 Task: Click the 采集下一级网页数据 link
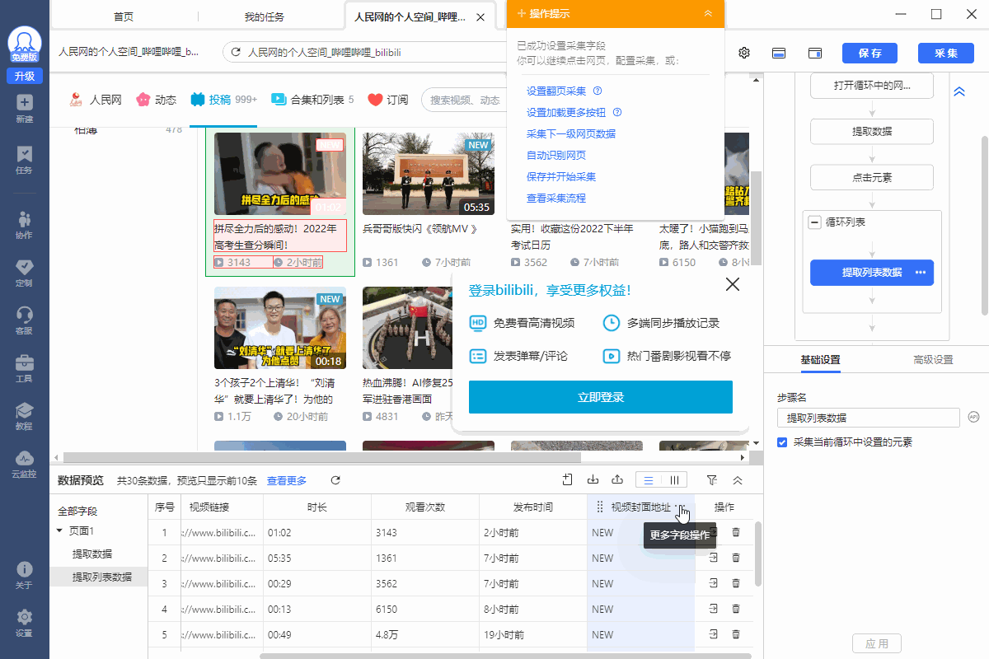(x=570, y=133)
